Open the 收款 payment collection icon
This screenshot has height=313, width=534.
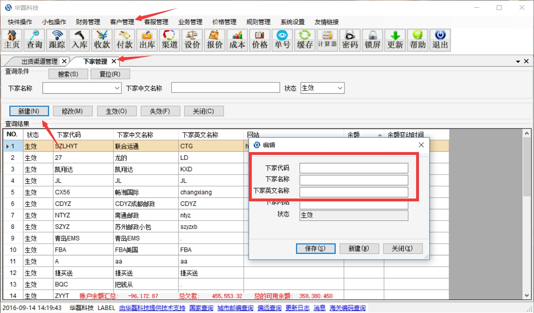102,40
